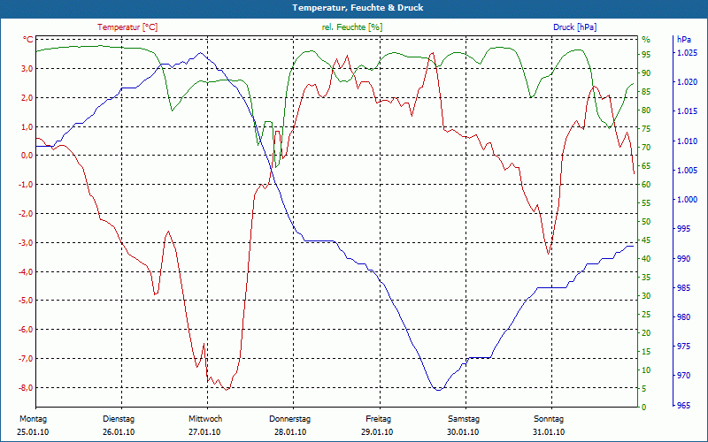Click the date '29.01.10'
Viewport: 708px width, 442px height.
(x=377, y=432)
